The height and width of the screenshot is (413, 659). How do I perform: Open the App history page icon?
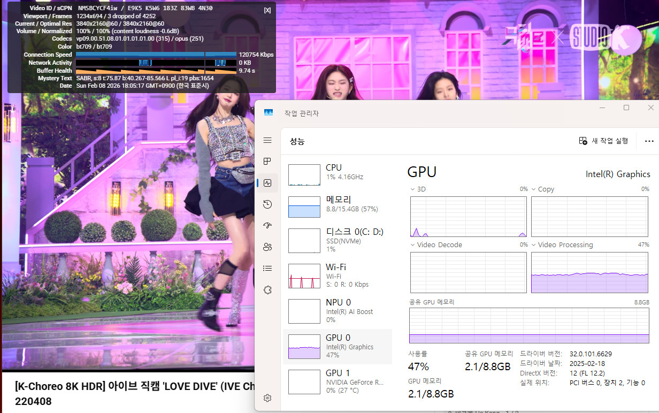pyautogui.click(x=267, y=204)
